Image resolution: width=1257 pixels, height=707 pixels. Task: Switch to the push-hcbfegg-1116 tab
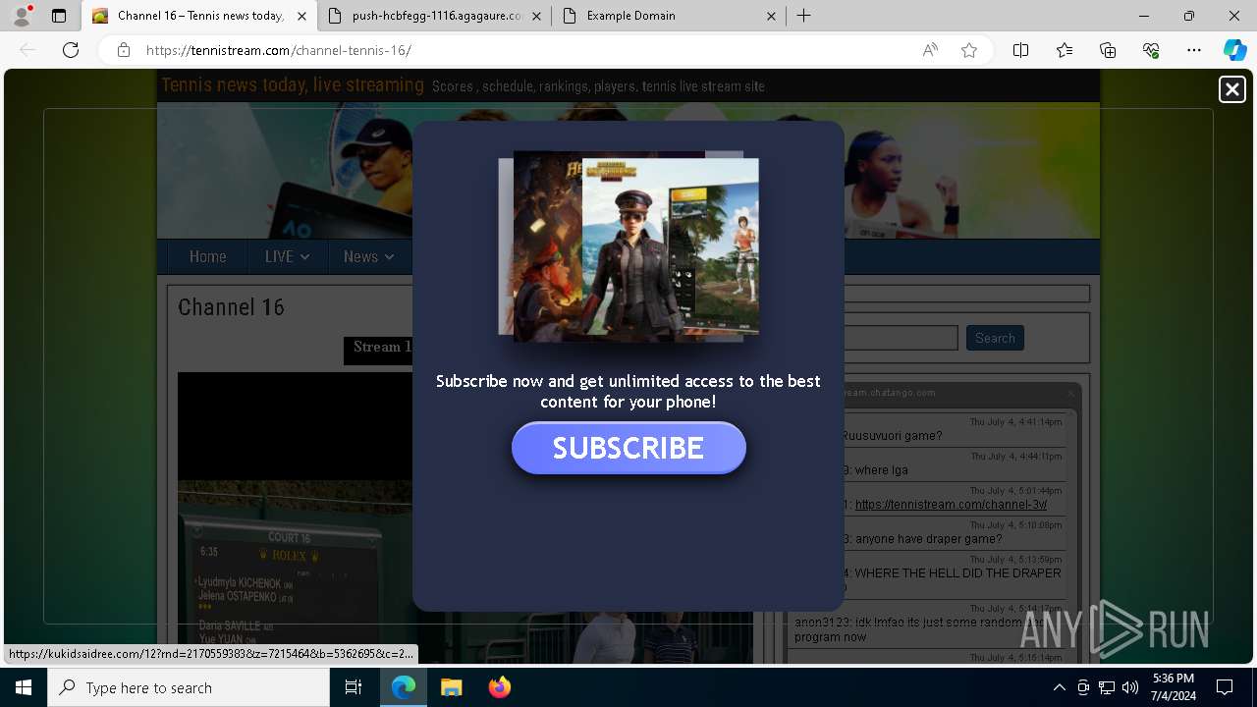[436, 16]
